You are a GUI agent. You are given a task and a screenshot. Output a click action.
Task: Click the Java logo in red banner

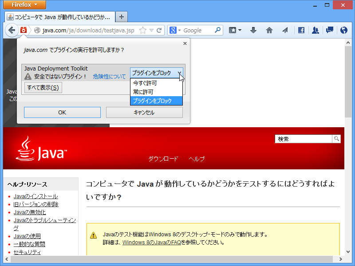point(41,149)
